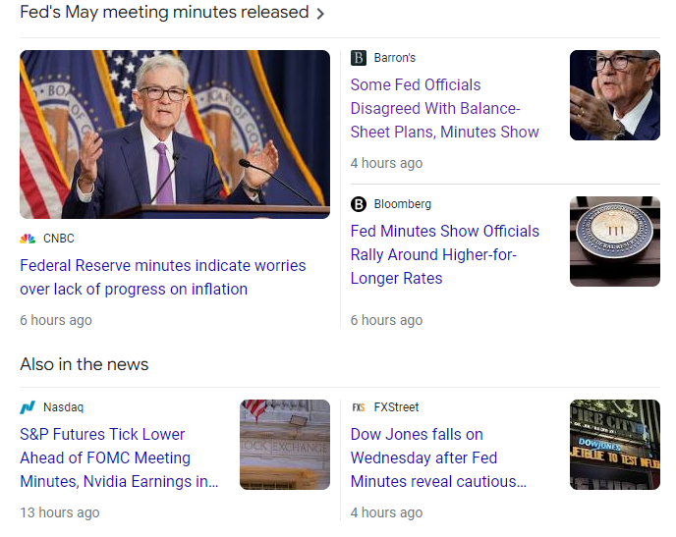Click the 6 hours ago timestamp under Bloomberg
Screen dimensions: 676x537
(x=386, y=320)
